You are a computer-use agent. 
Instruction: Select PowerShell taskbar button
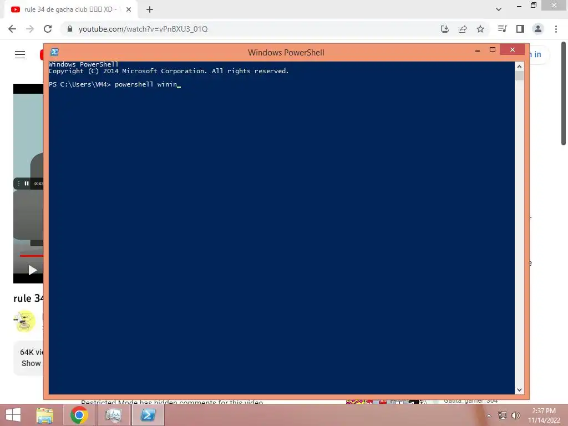point(148,415)
